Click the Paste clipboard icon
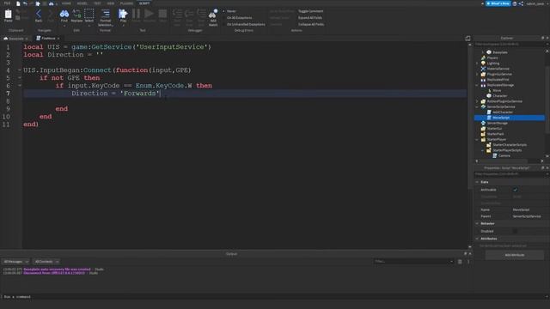 [x=8, y=15]
